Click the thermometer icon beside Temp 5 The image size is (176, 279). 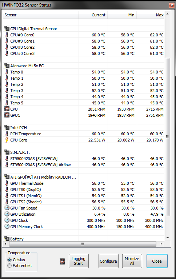(7, 103)
